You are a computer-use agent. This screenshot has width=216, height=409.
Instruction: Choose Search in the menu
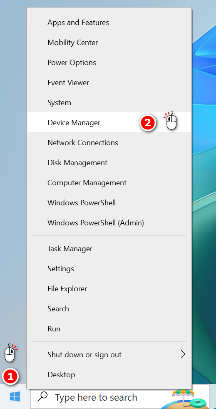109,309
